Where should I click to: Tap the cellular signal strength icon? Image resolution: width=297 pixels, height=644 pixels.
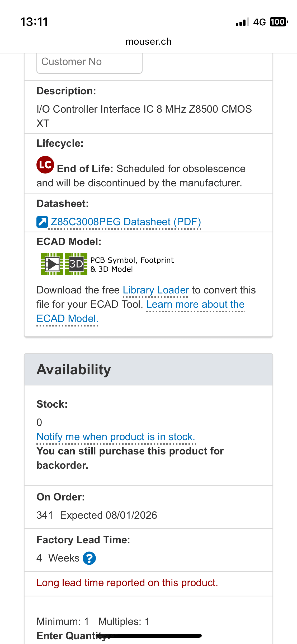(242, 22)
